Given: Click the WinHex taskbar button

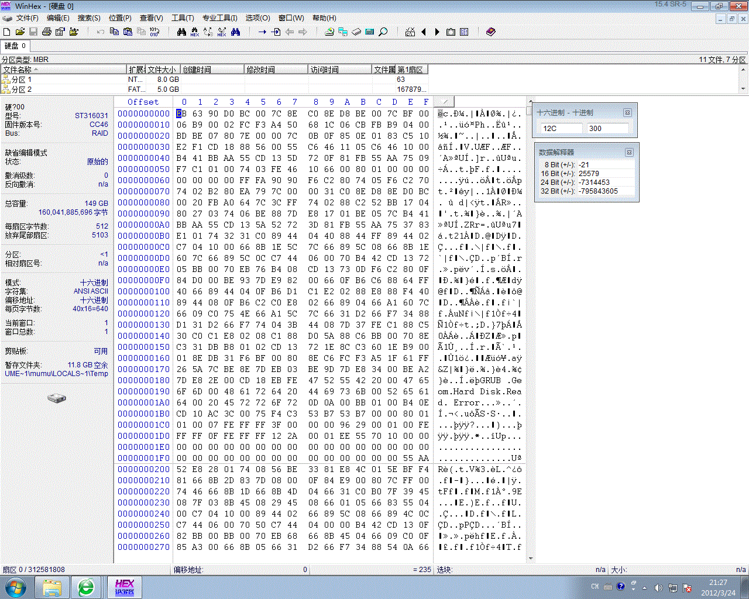Looking at the screenshot, I should [x=124, y=587].
